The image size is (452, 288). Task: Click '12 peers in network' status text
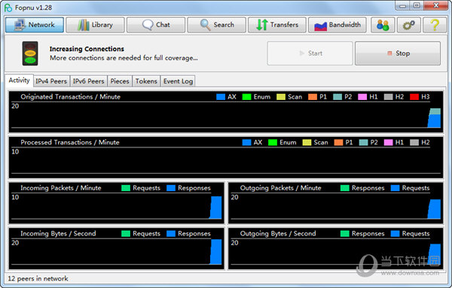point(38,278)
